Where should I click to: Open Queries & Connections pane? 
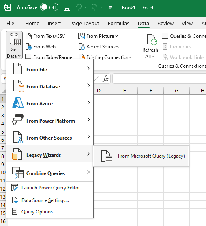[x=184, y=36]
